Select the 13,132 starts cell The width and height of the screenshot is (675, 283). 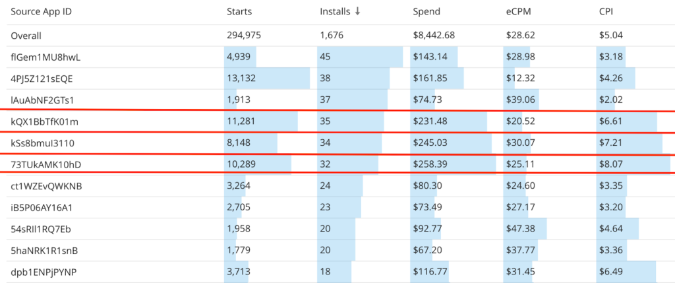241,79
